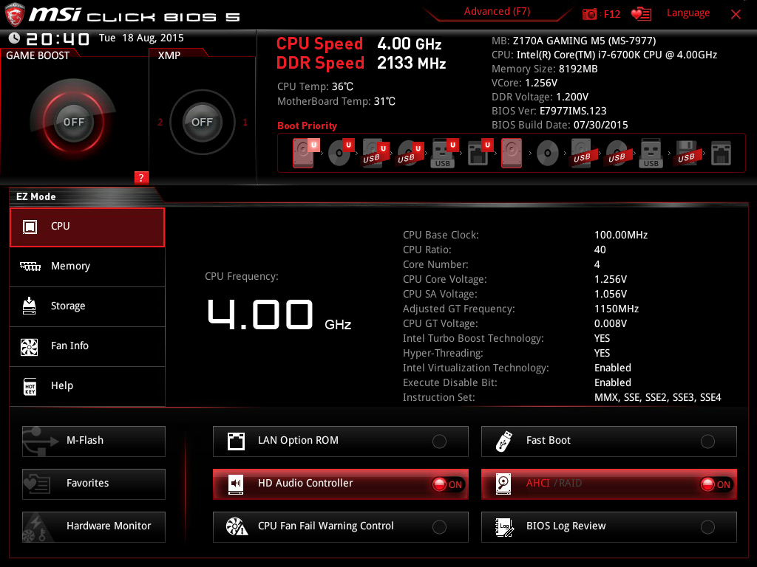Click the Adjusted GT Frequency 1150MHz value
The image size is (757, 567).
tap(617, 309)
